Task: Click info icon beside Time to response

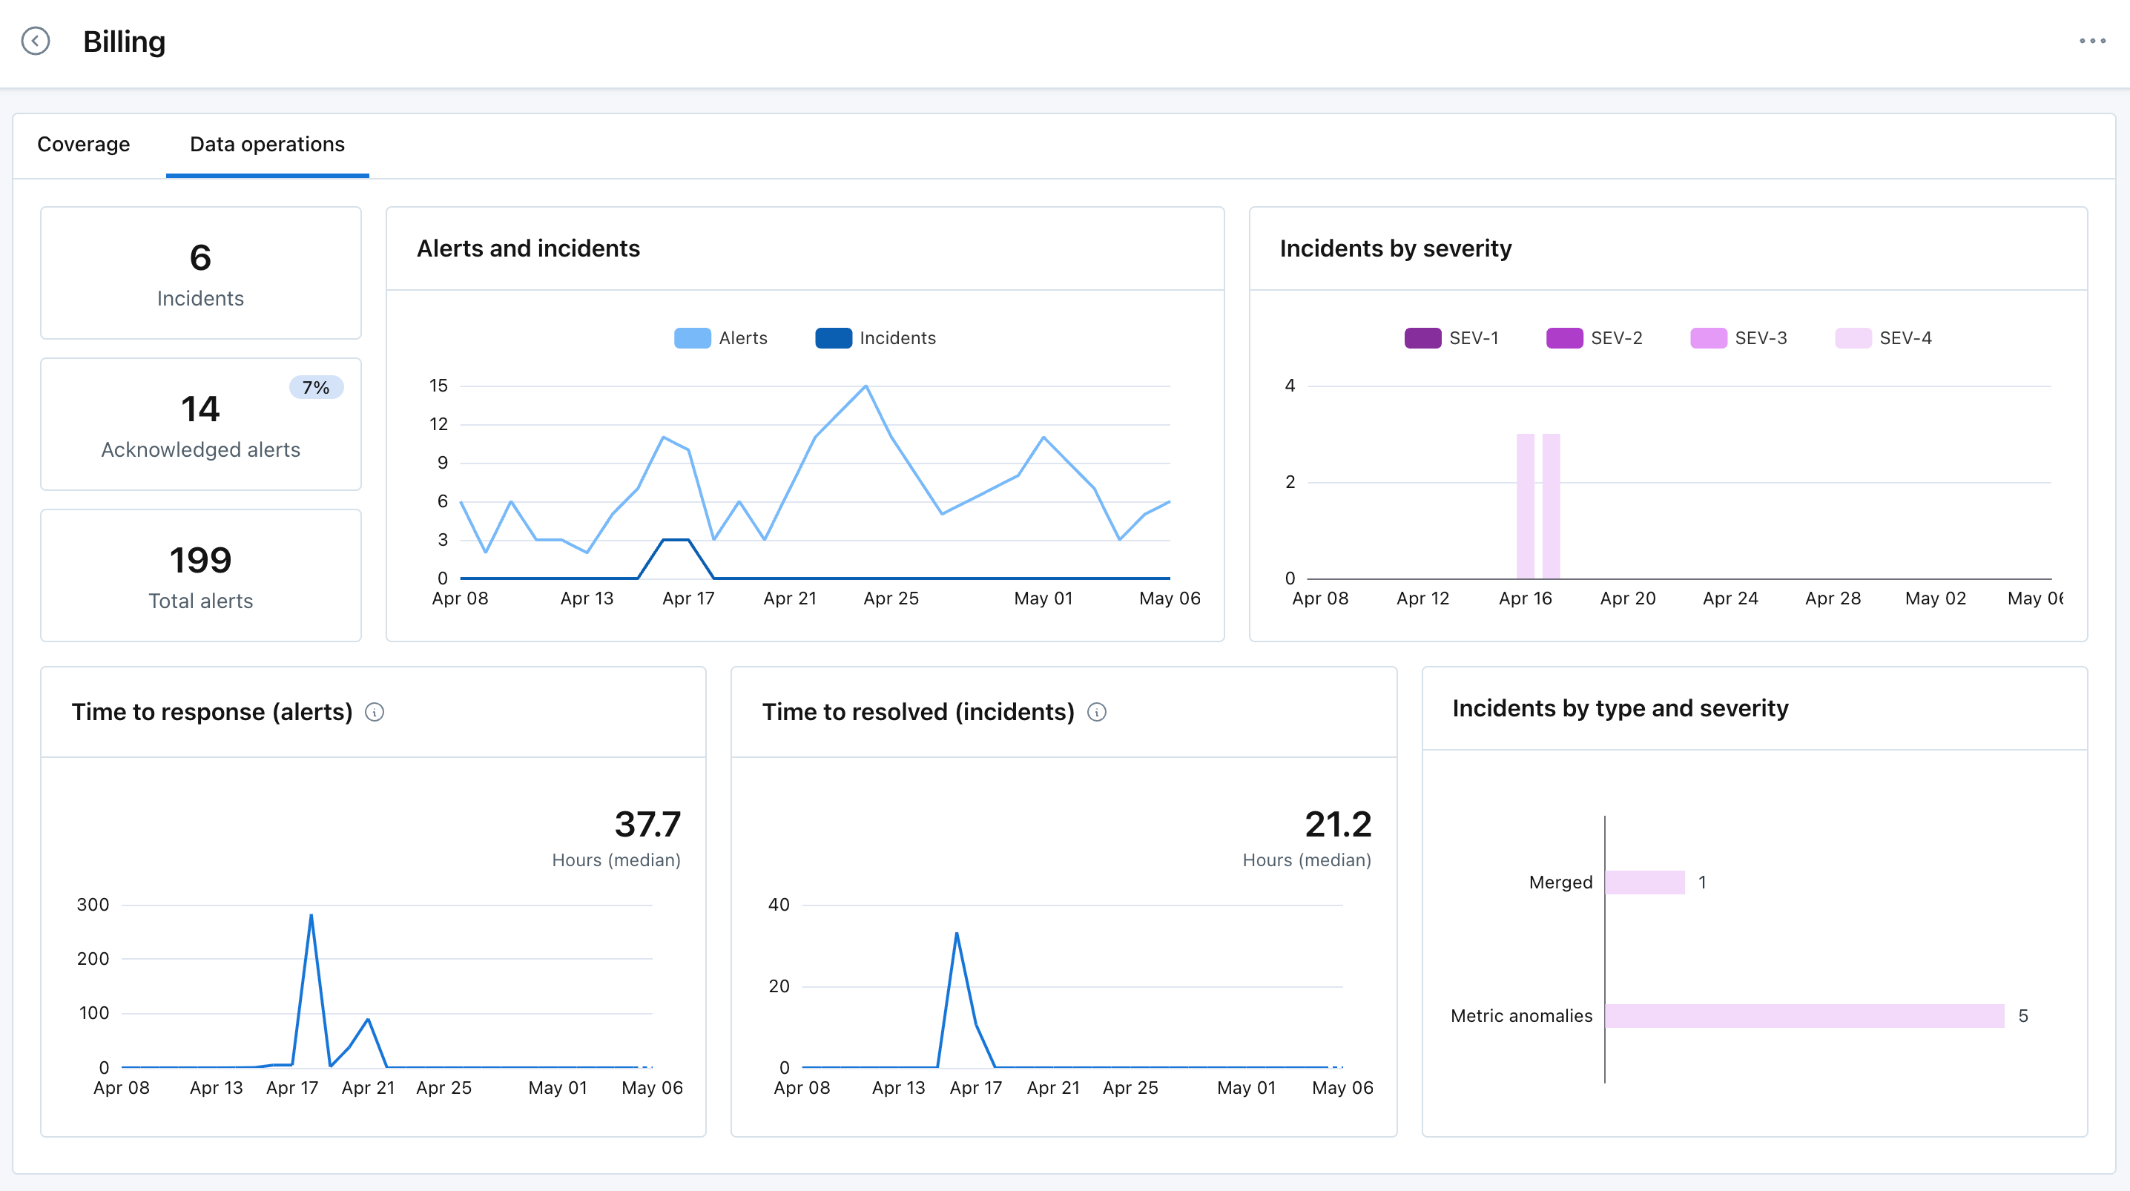Action: point(375,712)
